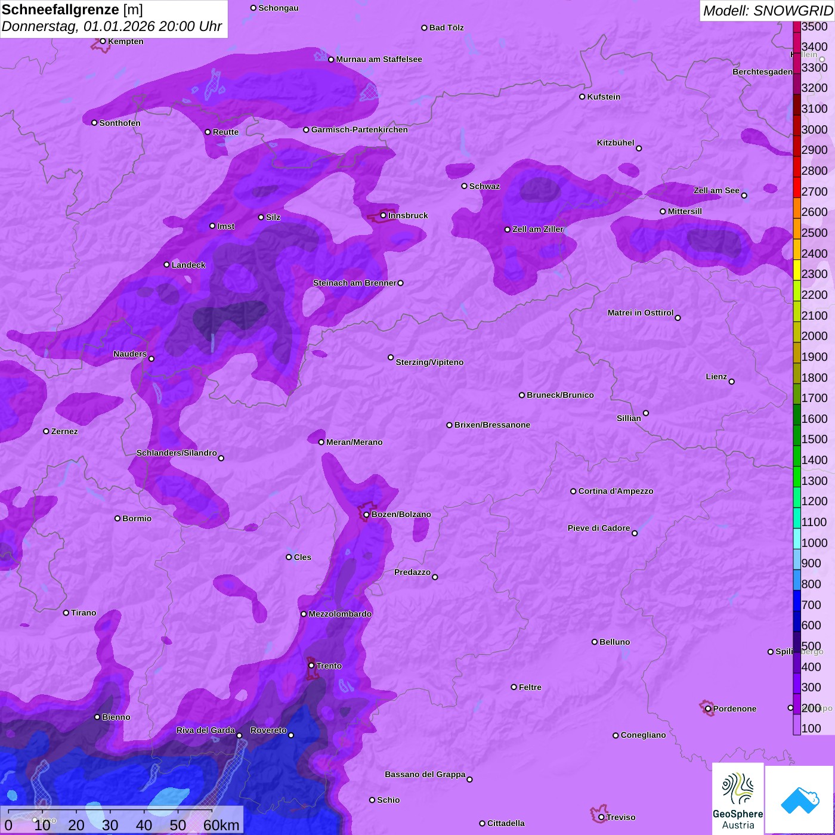
Task: Click the 'Schlanders/Silandro' label
Action: 177,453
